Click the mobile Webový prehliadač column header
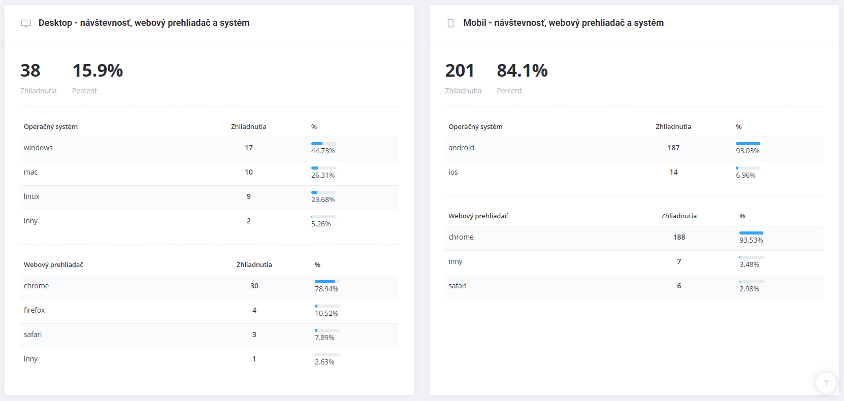844x401 pixels. pos(478,216)
